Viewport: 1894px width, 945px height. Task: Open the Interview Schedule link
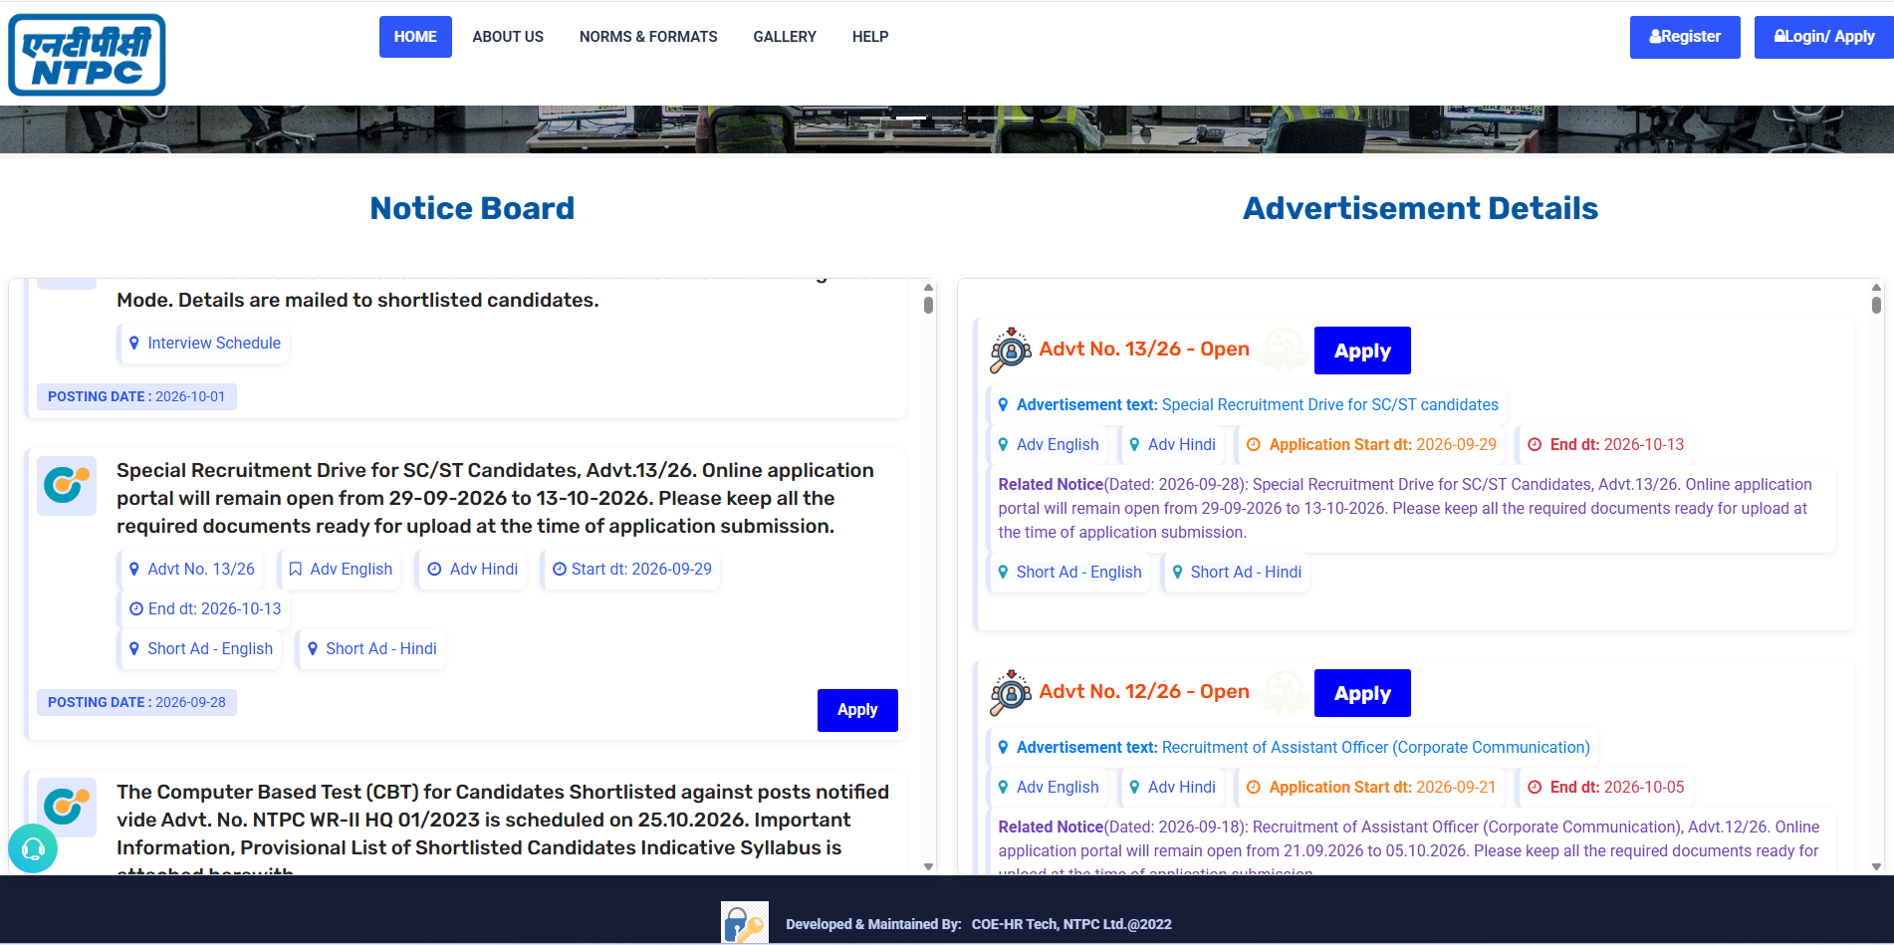point(204,343)
